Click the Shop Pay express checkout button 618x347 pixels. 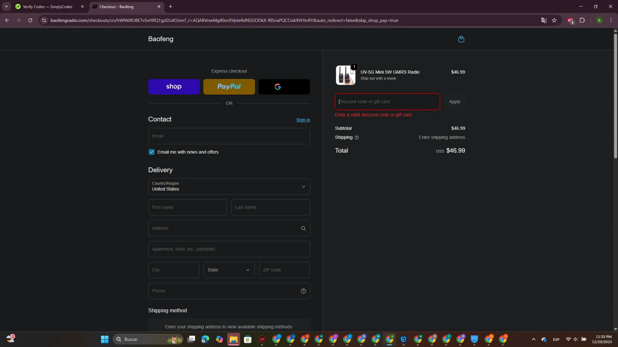(x=174, y=87)
